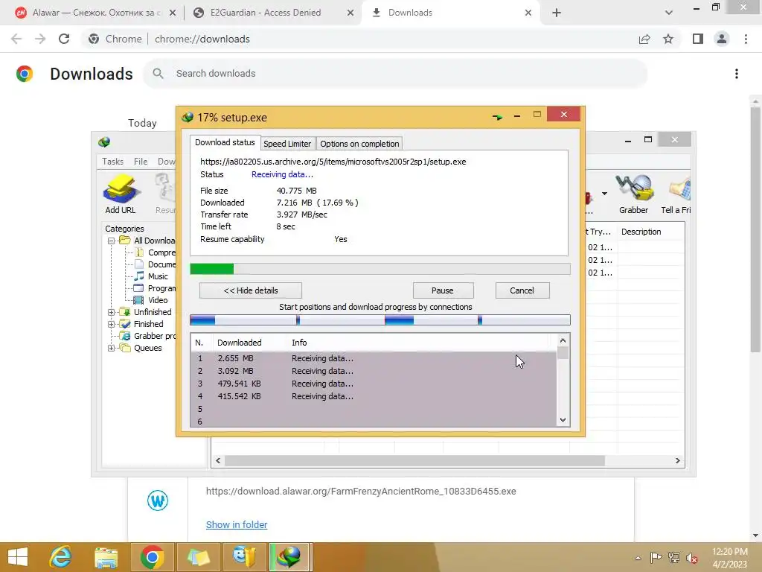Viewport: 762px width, 572px height.
Task: Click the network tray icon
Action: (x=674, y=558)
